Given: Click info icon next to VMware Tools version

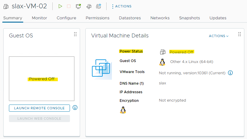Looking at the screenshot, I should pyautogui.click(x=230, y=73).
